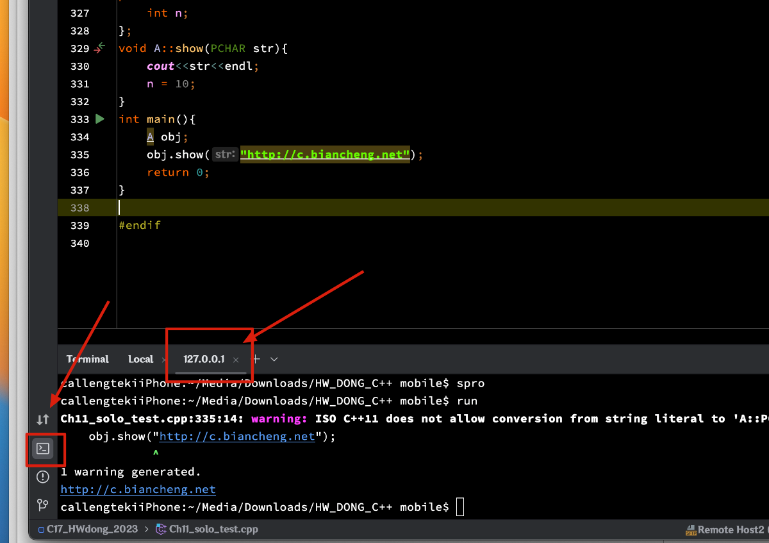This screenshot has height=543, width=769.
Task: Click the SFTP icon beside Remote Host2
Action: 691,530
